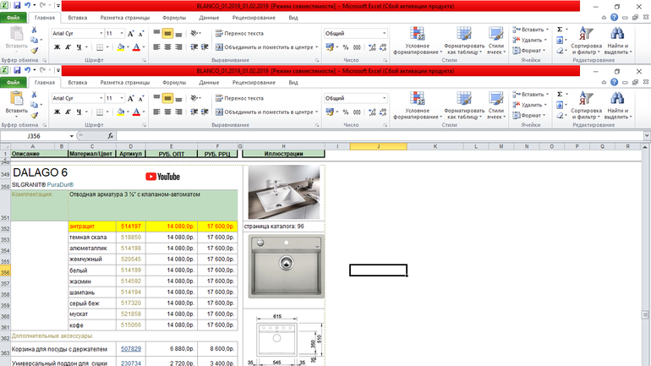
Task: Click the AutoSum sigma icon in the lower ribbon
Action: (x=560, y=96)
